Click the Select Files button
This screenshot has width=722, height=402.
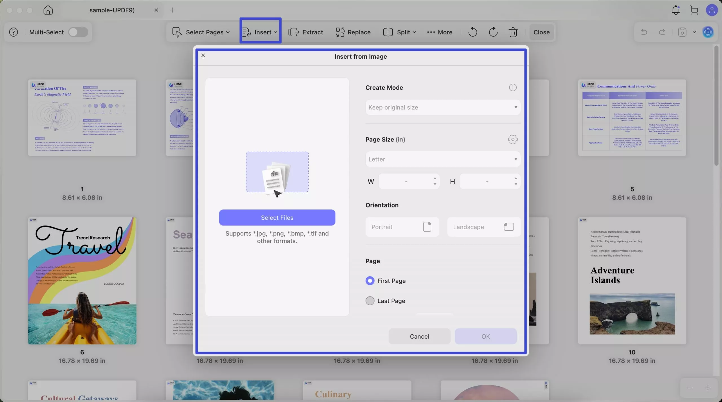click(277, 218)
